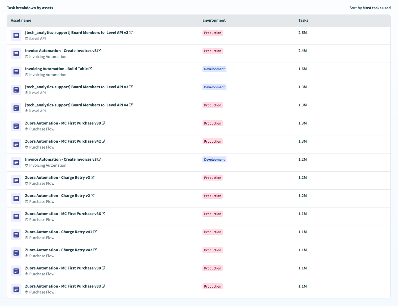Click the 'Tasks' column header

pyautogui.click(x=303, y=20)
